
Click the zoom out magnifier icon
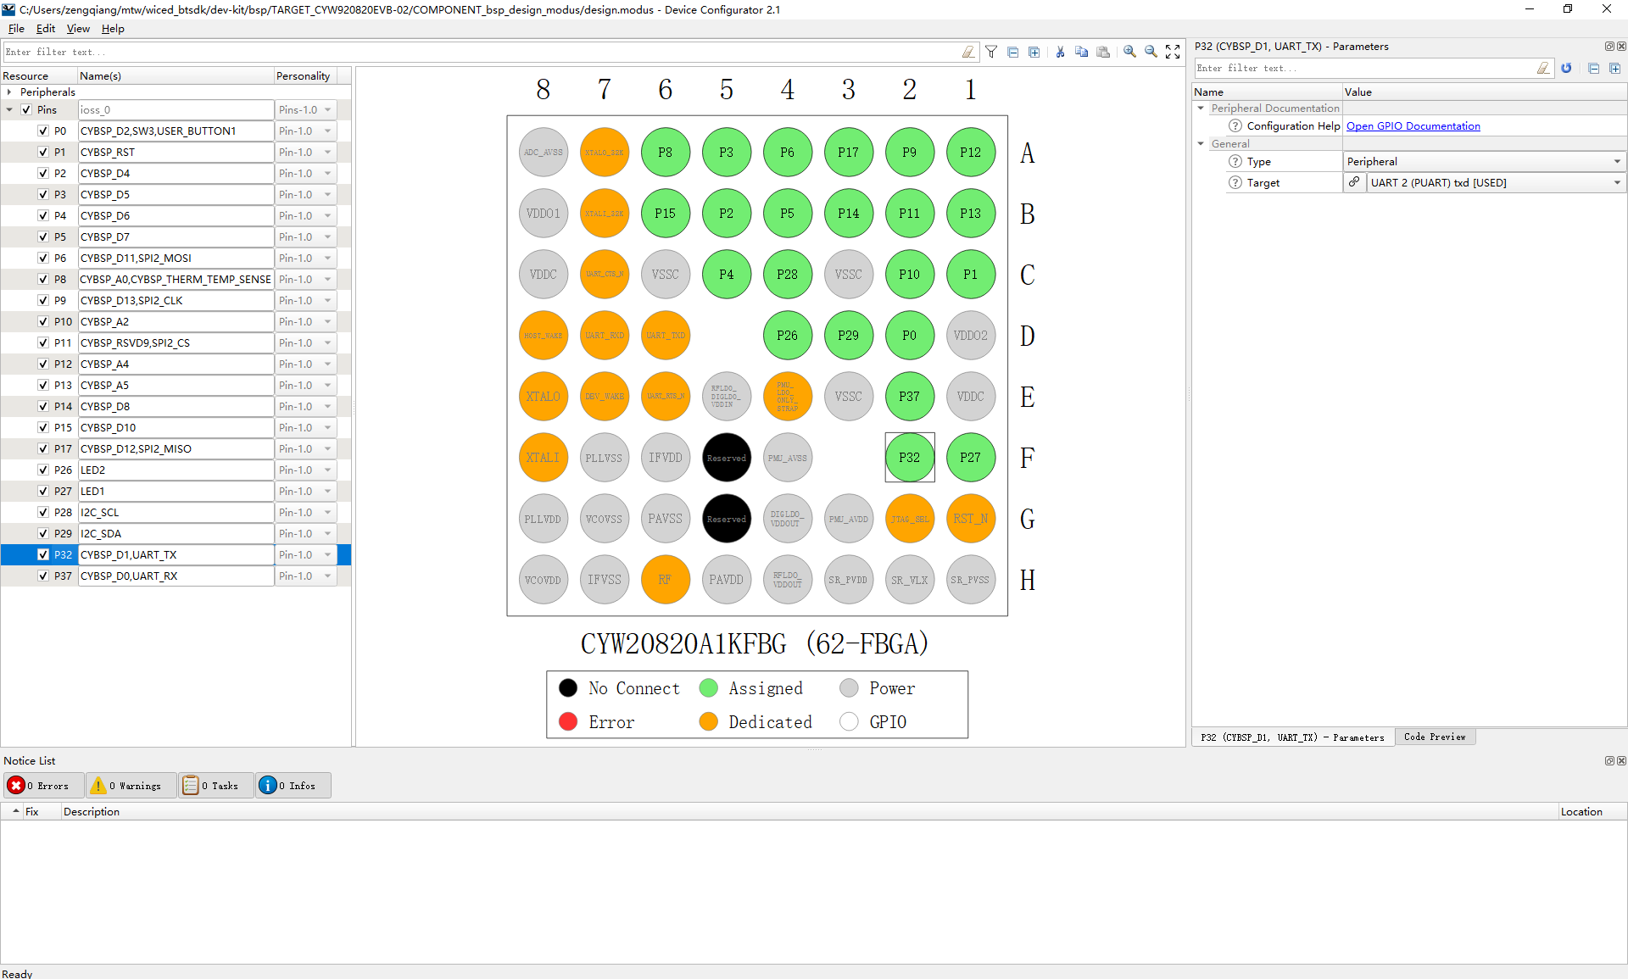coord(1151,53)
